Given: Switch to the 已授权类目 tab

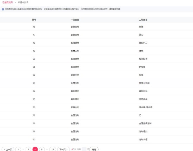Looking at the screenshot, I should [x=7, y=2].
